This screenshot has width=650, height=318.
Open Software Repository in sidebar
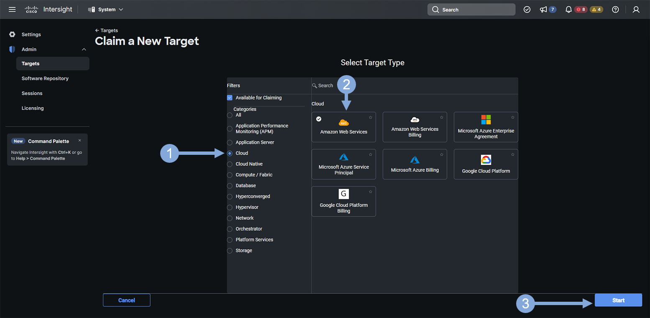[45, 78]
